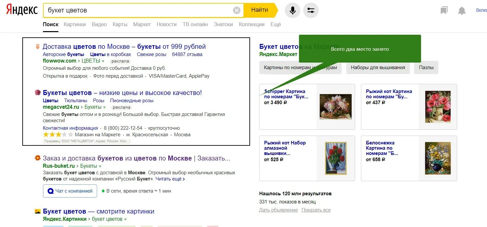
Task: Clear the search query using the X icon
Action: click(237, 10)
